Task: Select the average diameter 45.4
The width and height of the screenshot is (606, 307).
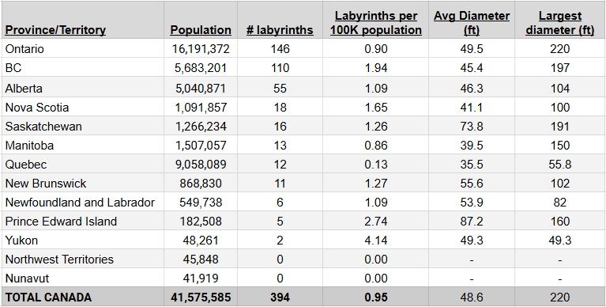Action: (472, 68)
